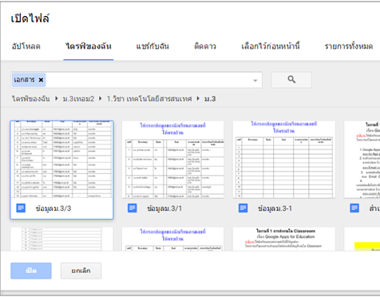Open the รายการทั้งหมด tab
Image resolution: width=380 pixels, height=297 pixels.
(349, 46)
